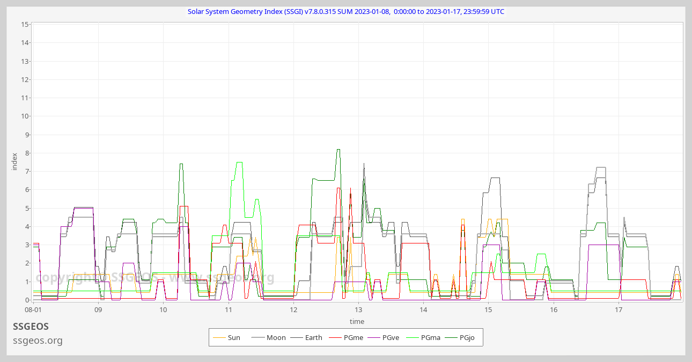Click the 0 value on the index axis

[27, 300]
